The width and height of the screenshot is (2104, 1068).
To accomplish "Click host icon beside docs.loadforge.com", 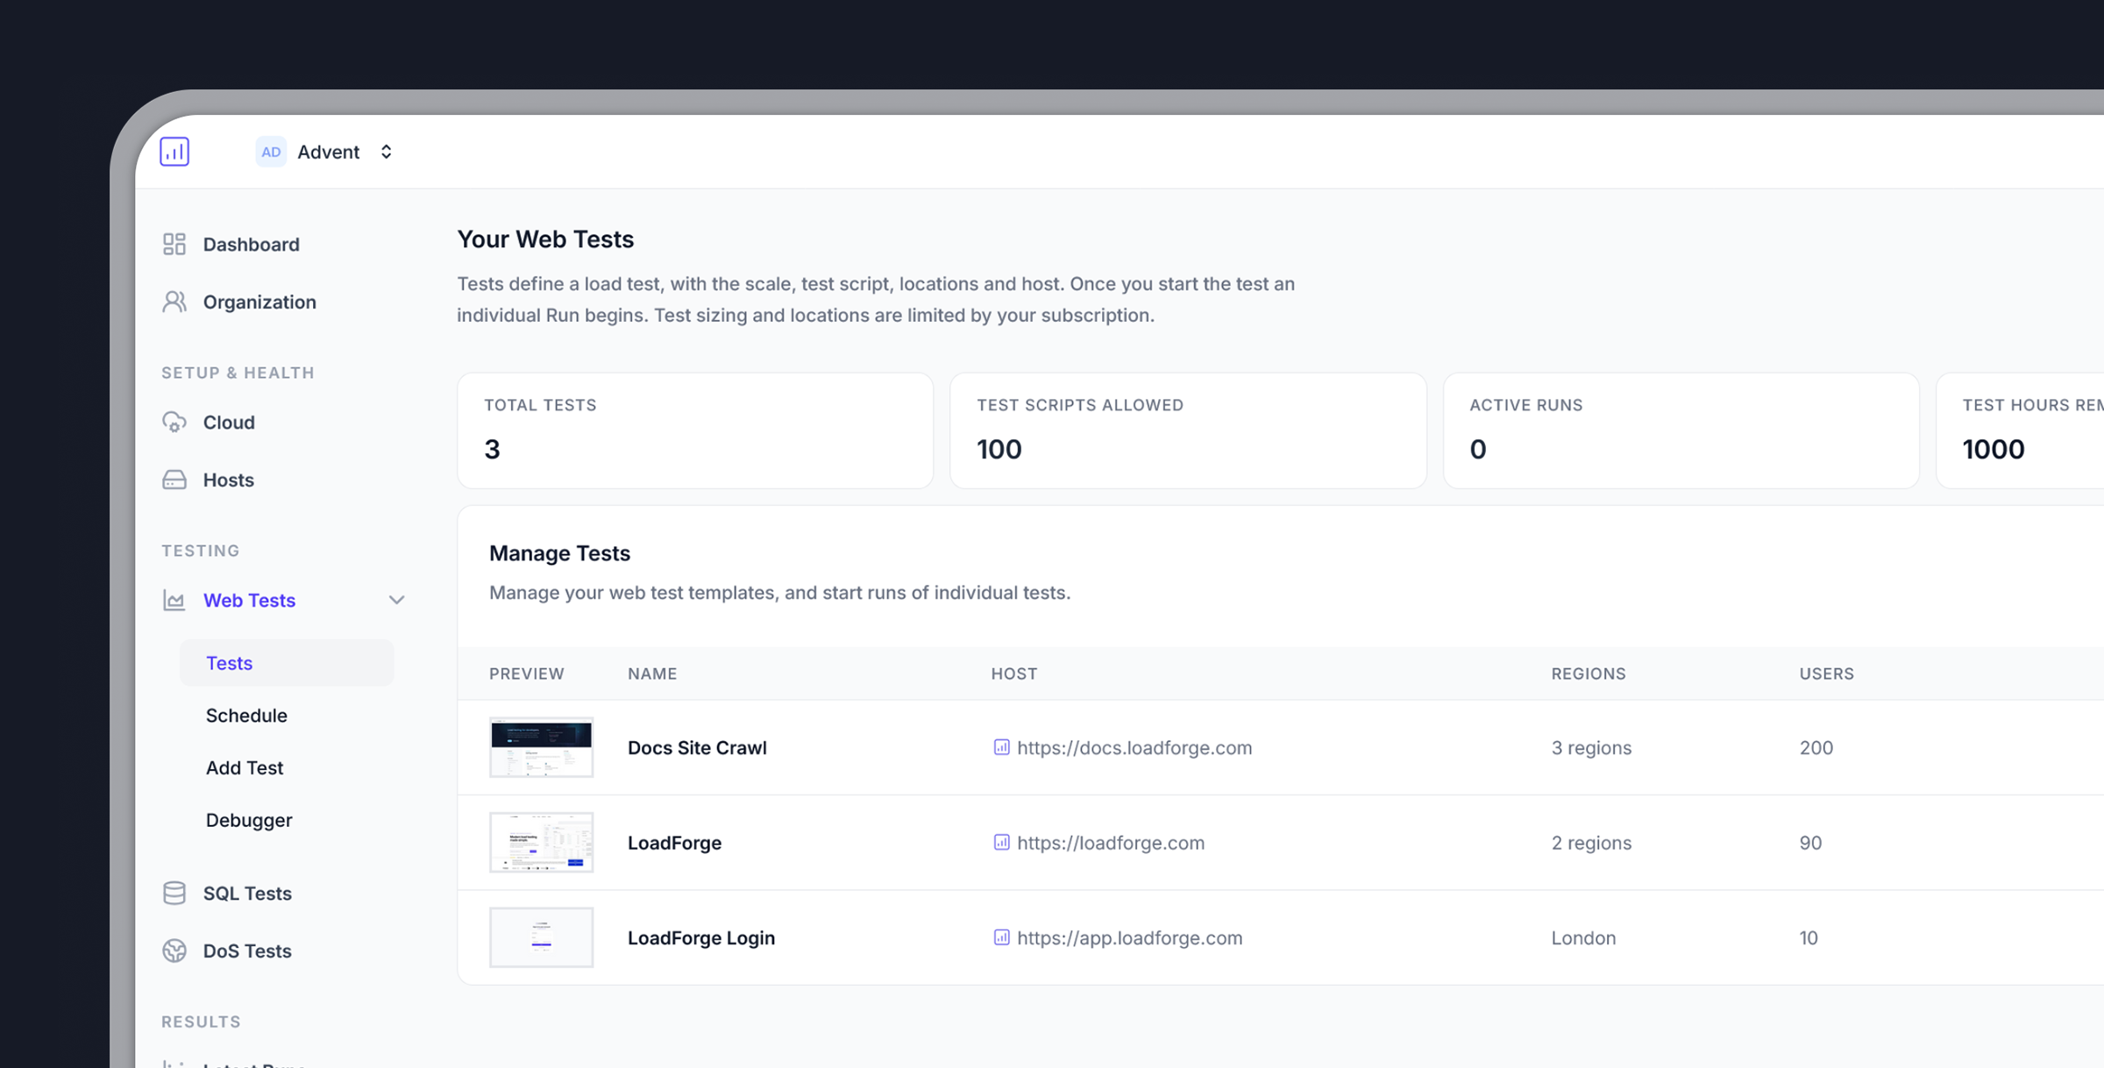I will click(1001, 747).
